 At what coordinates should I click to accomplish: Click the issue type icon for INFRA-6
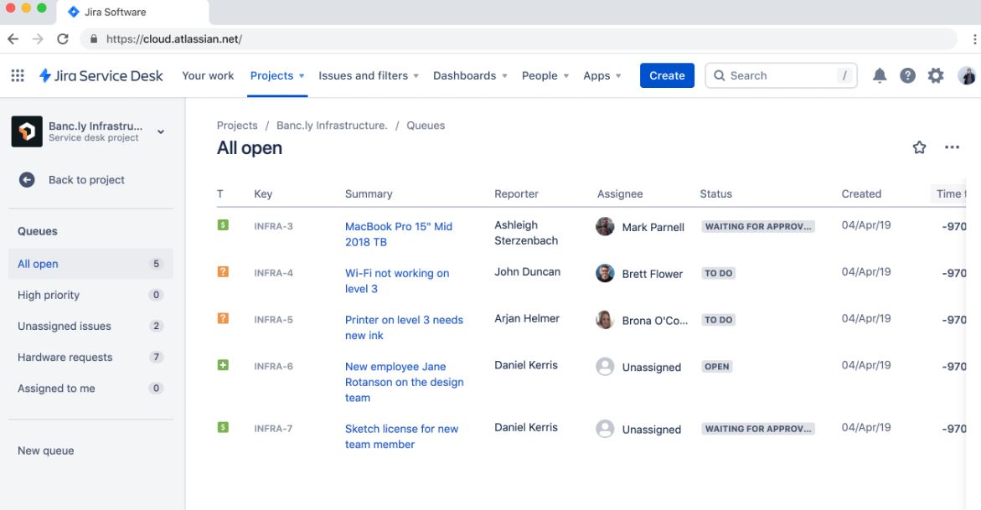pos(223,365)
